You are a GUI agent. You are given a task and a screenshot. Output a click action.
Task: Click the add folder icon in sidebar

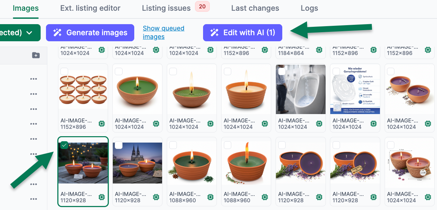coord(36,55)
